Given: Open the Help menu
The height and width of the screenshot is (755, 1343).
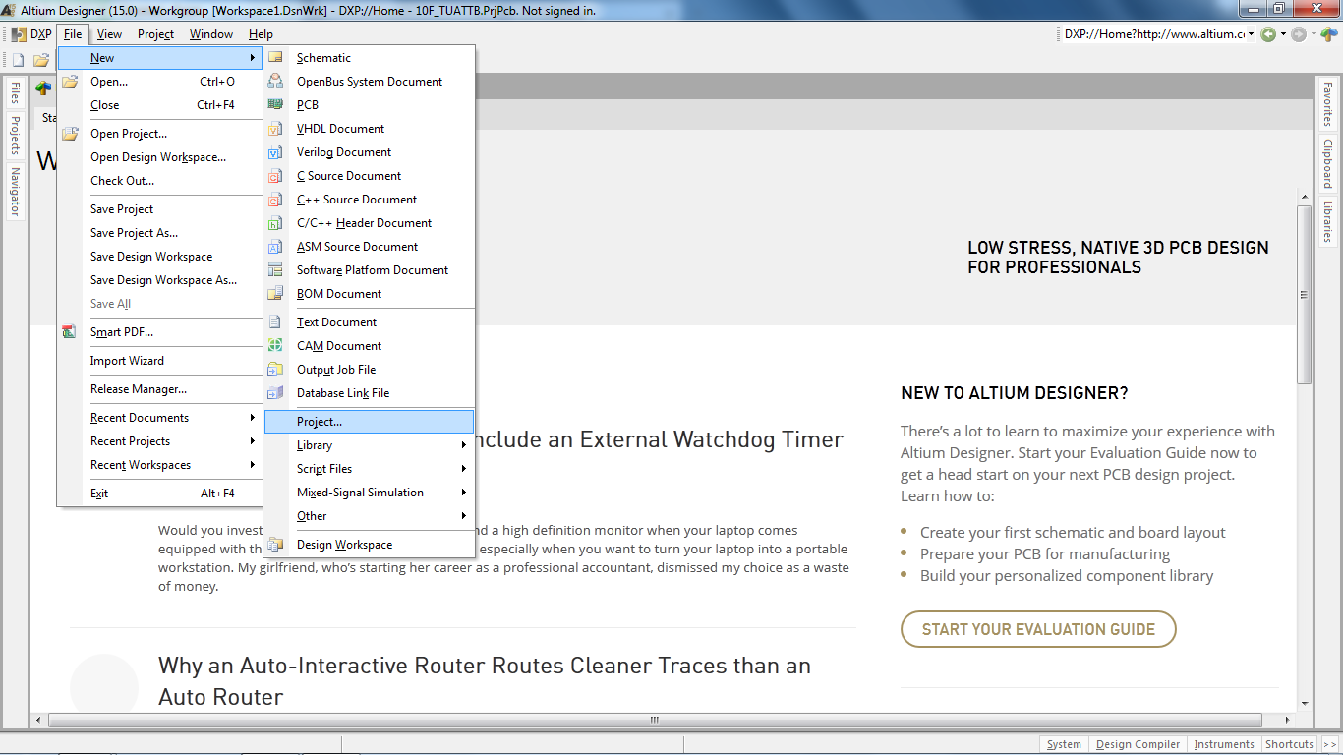Looking at the screenshot, I should [261, 34].
